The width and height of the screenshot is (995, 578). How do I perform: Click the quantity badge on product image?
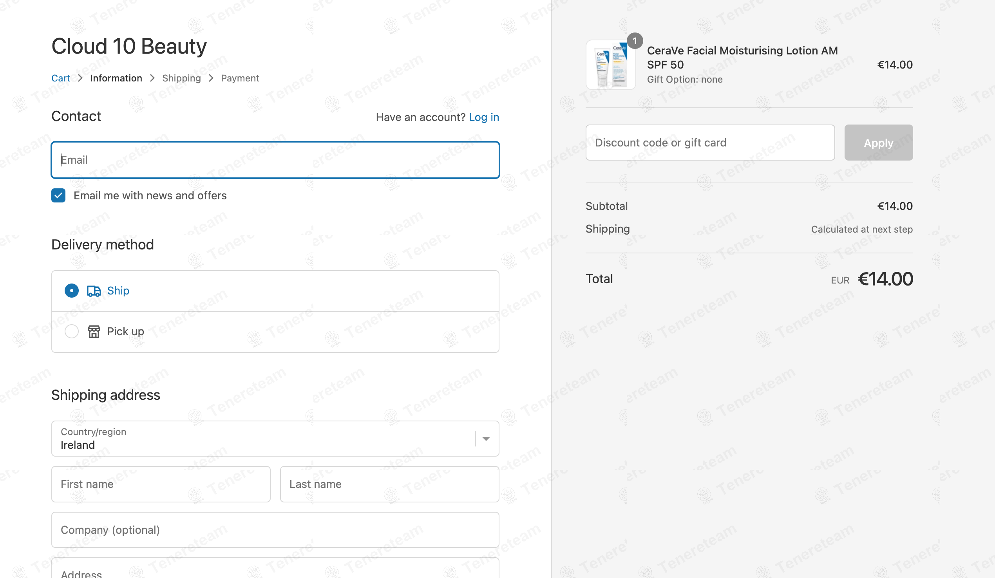tap(635, 41)
